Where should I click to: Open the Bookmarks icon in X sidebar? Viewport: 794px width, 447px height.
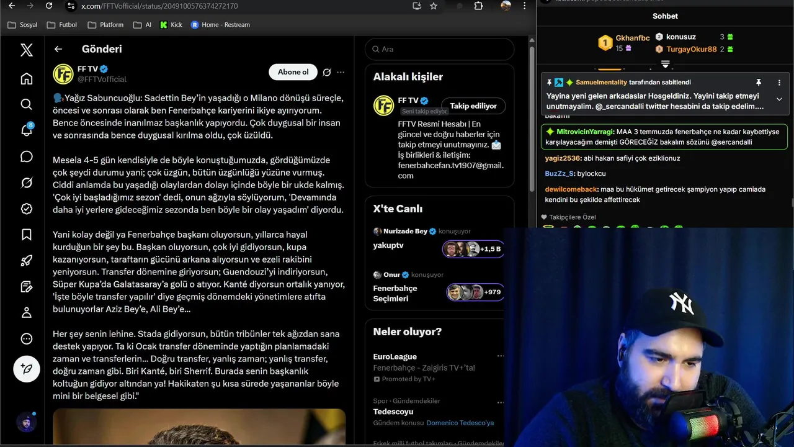tap(26, 235)
